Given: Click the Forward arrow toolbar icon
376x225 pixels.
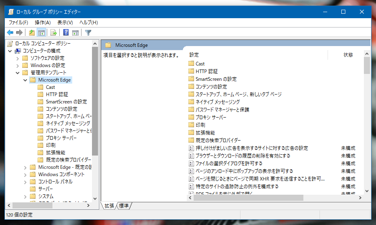Looking at the screenshot, I should (19, 32).
